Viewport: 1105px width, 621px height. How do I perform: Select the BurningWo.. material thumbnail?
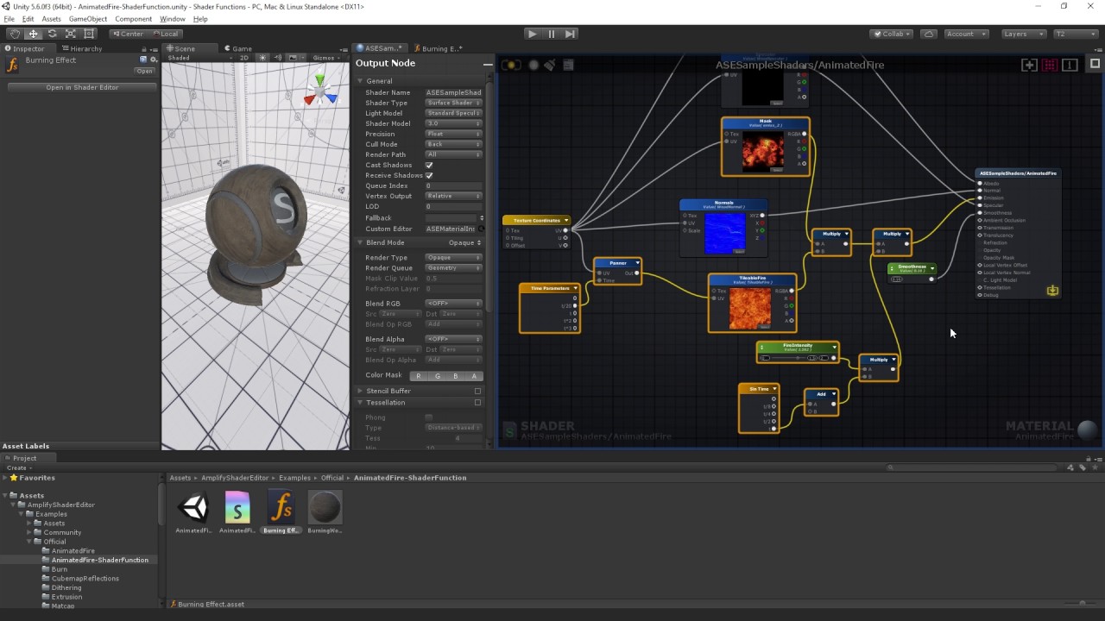pos(325,507)
